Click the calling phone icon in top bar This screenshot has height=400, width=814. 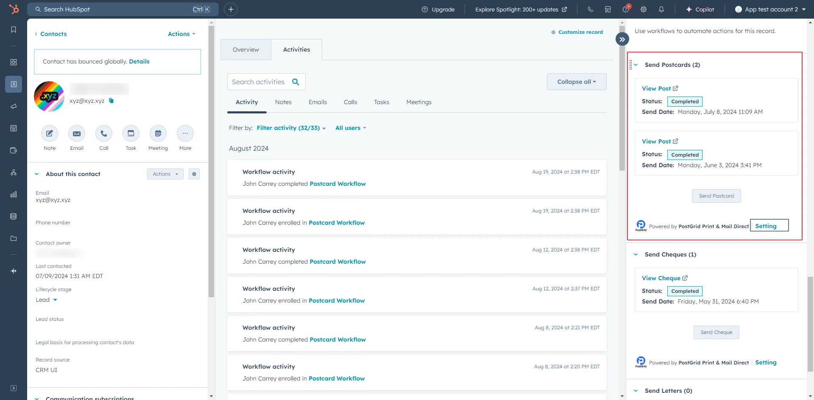click(x=590, y=9)
